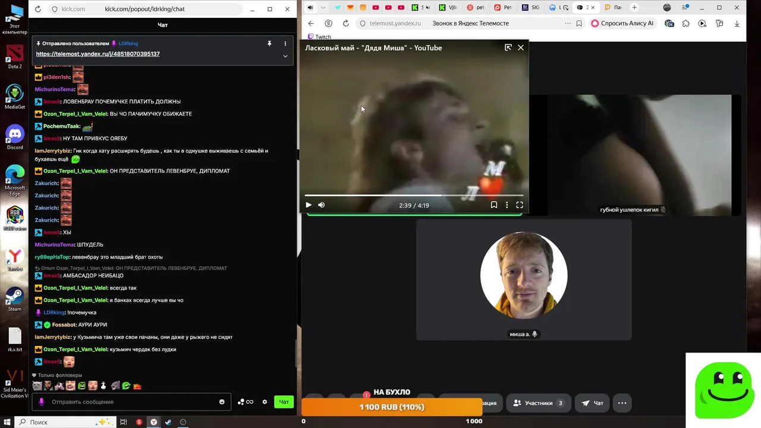Open the telemost.yandex.ru pinned link
This screenshot has height=428, width=761.
[98, 54]
